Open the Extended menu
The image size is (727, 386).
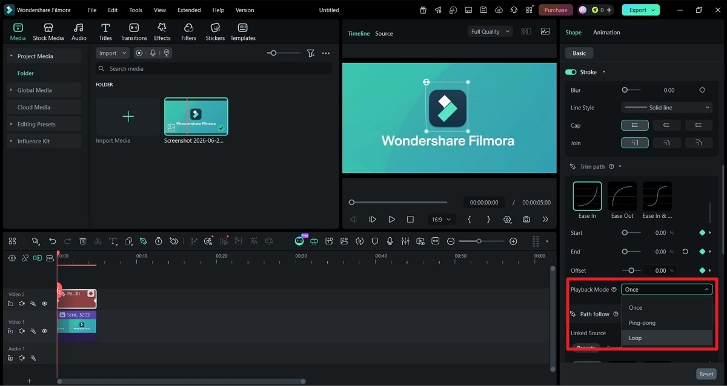click(189, 10)
